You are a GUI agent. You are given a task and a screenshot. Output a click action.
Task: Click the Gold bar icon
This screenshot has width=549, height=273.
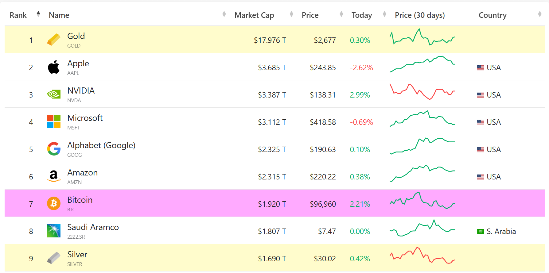54,40
